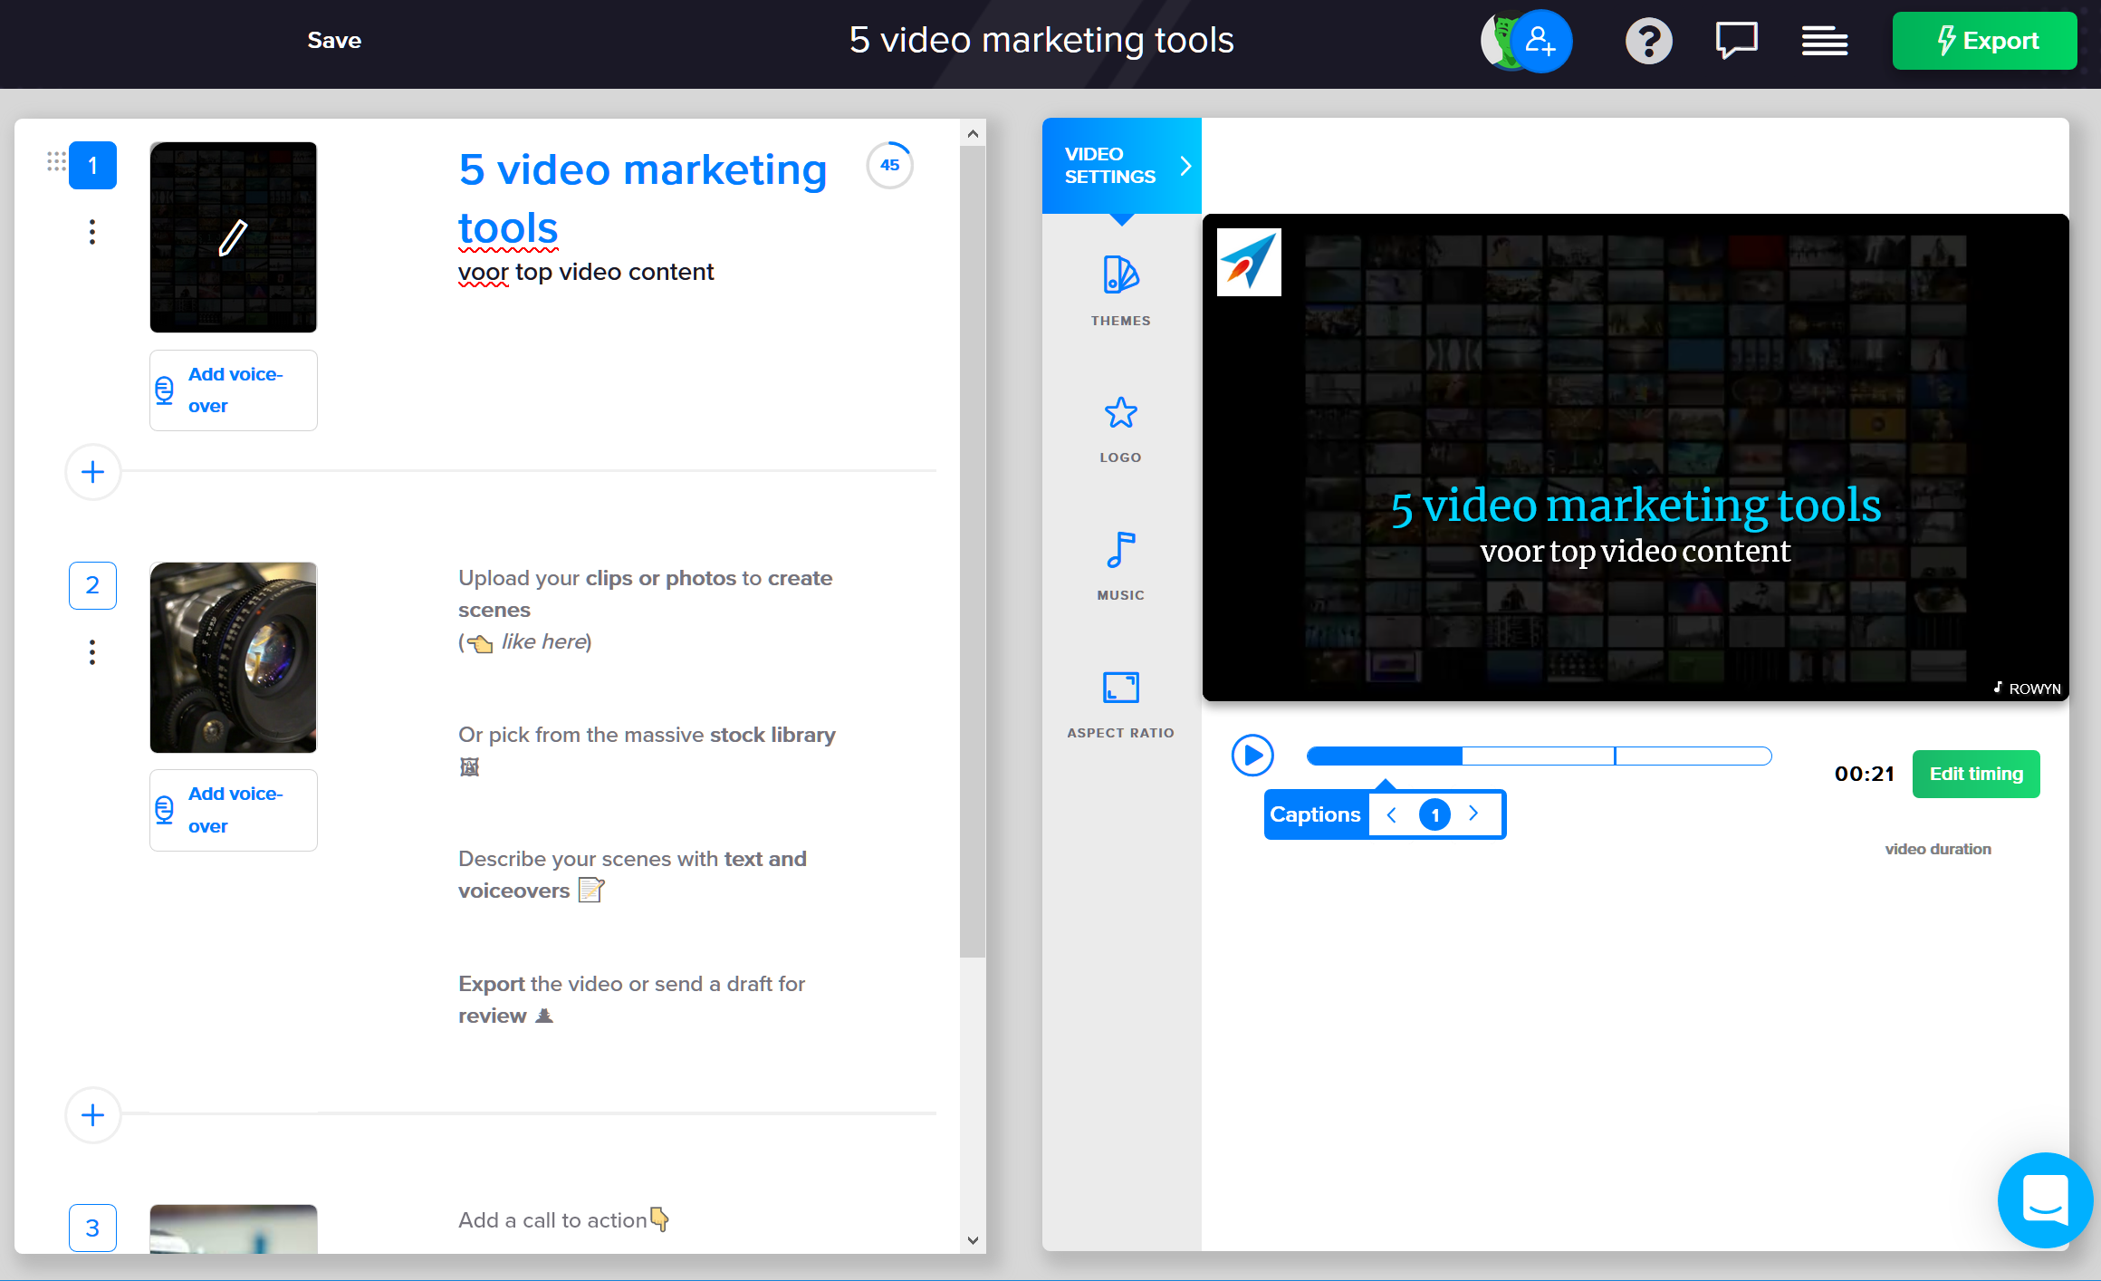
Task: Open the help question mark
Action: (1648, 41)
